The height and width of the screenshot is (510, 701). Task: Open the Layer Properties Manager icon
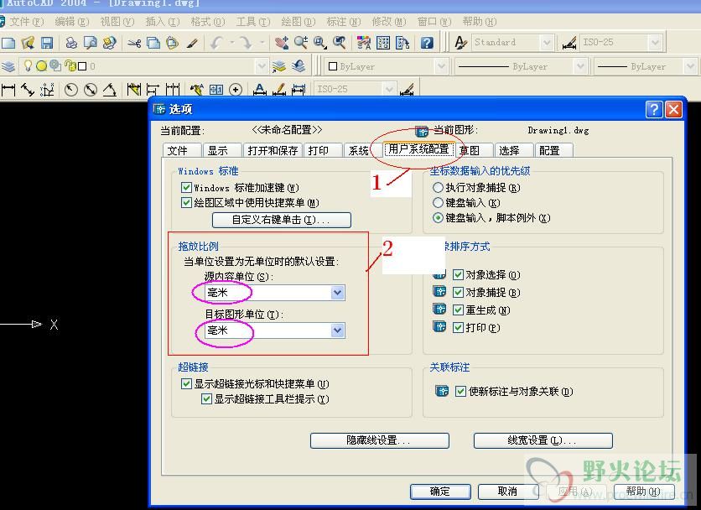[x=8, y=66]
